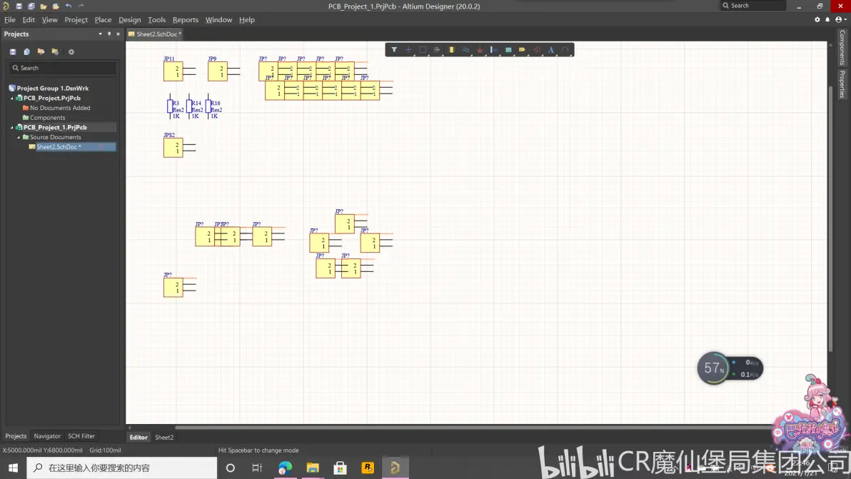Open the notifications bell

tap(827, 19)
